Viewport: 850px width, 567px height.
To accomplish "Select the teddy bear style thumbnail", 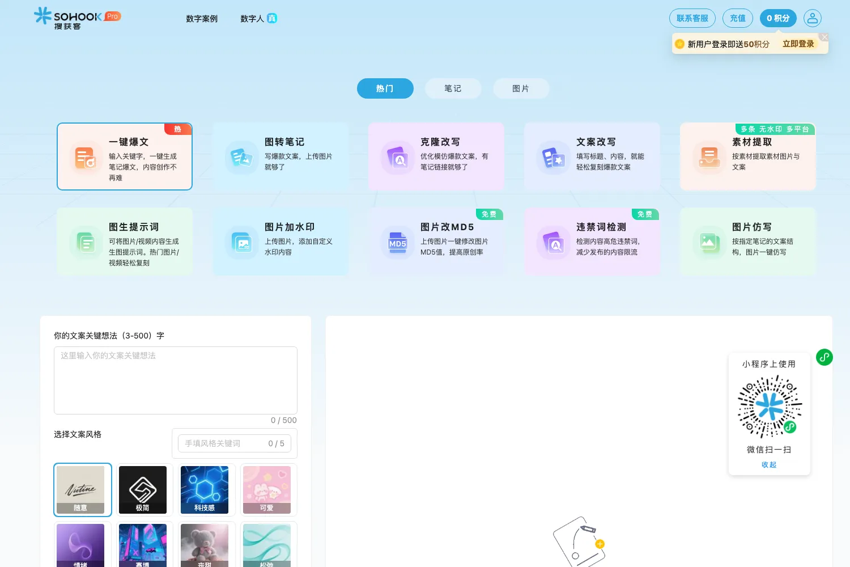I will (205, 545).
